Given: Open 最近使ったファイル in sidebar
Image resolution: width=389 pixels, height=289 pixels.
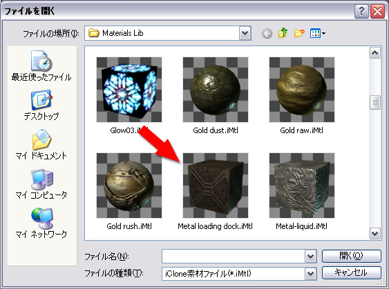Looking at the screenshot, I should tap(41, 66).
